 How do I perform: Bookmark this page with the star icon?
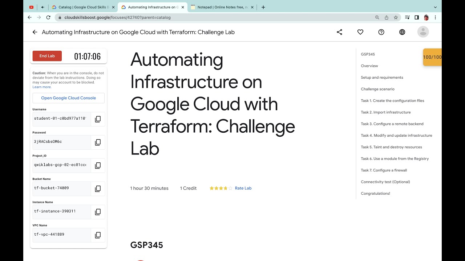396,17
